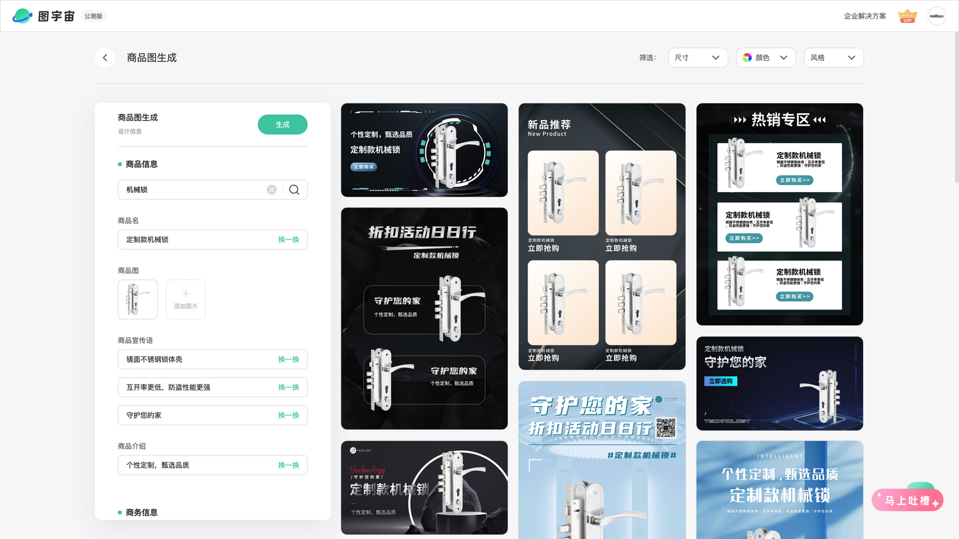Open the 个性定制 dark banner template
The image size is (959, 539).
(x=425, y=150)
